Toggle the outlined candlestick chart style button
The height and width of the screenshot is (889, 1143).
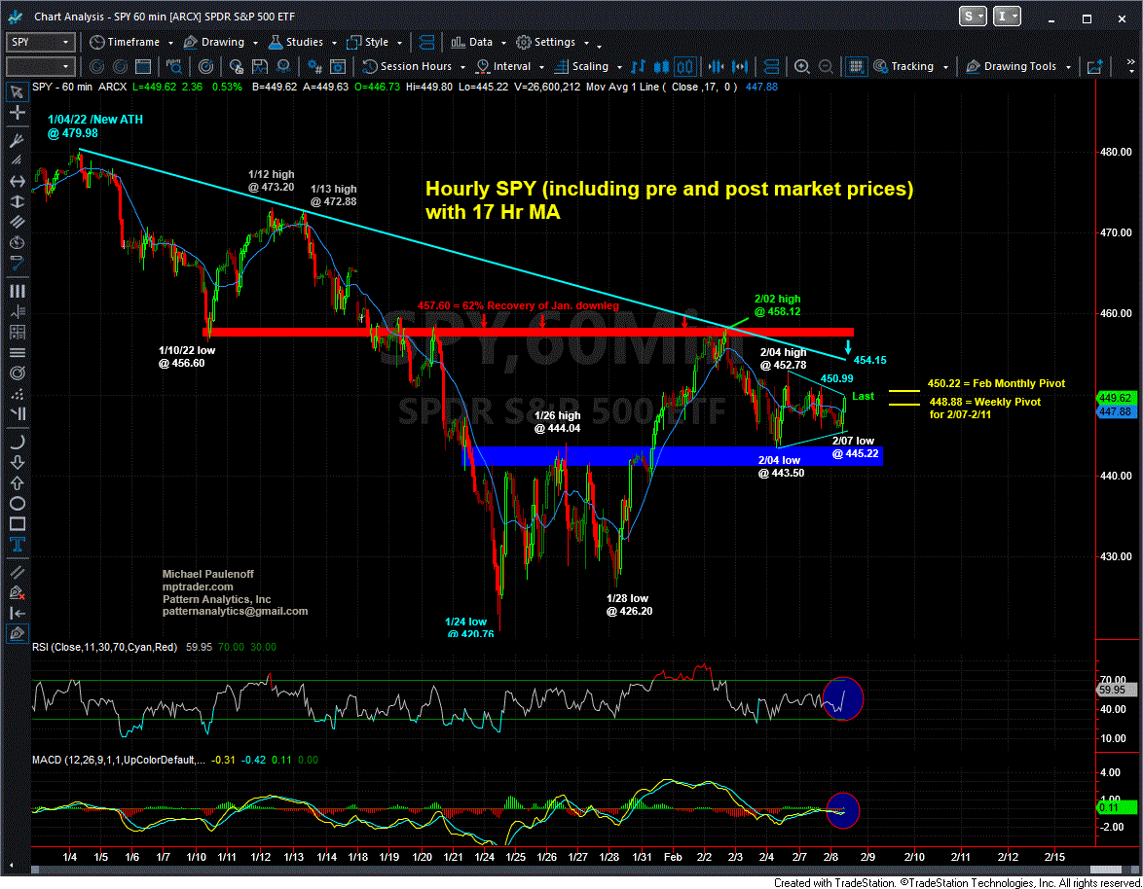[x=685, y=67]
